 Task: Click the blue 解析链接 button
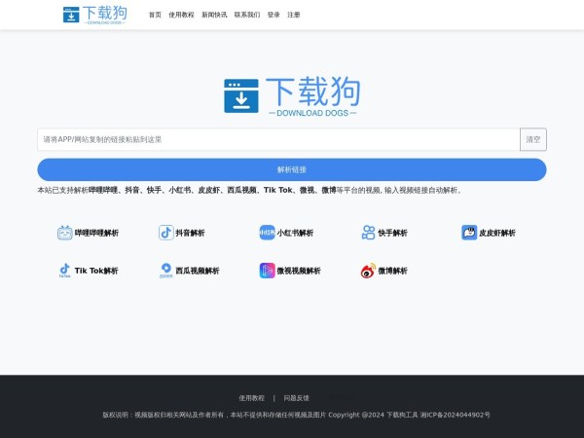(x=292, y=169)
